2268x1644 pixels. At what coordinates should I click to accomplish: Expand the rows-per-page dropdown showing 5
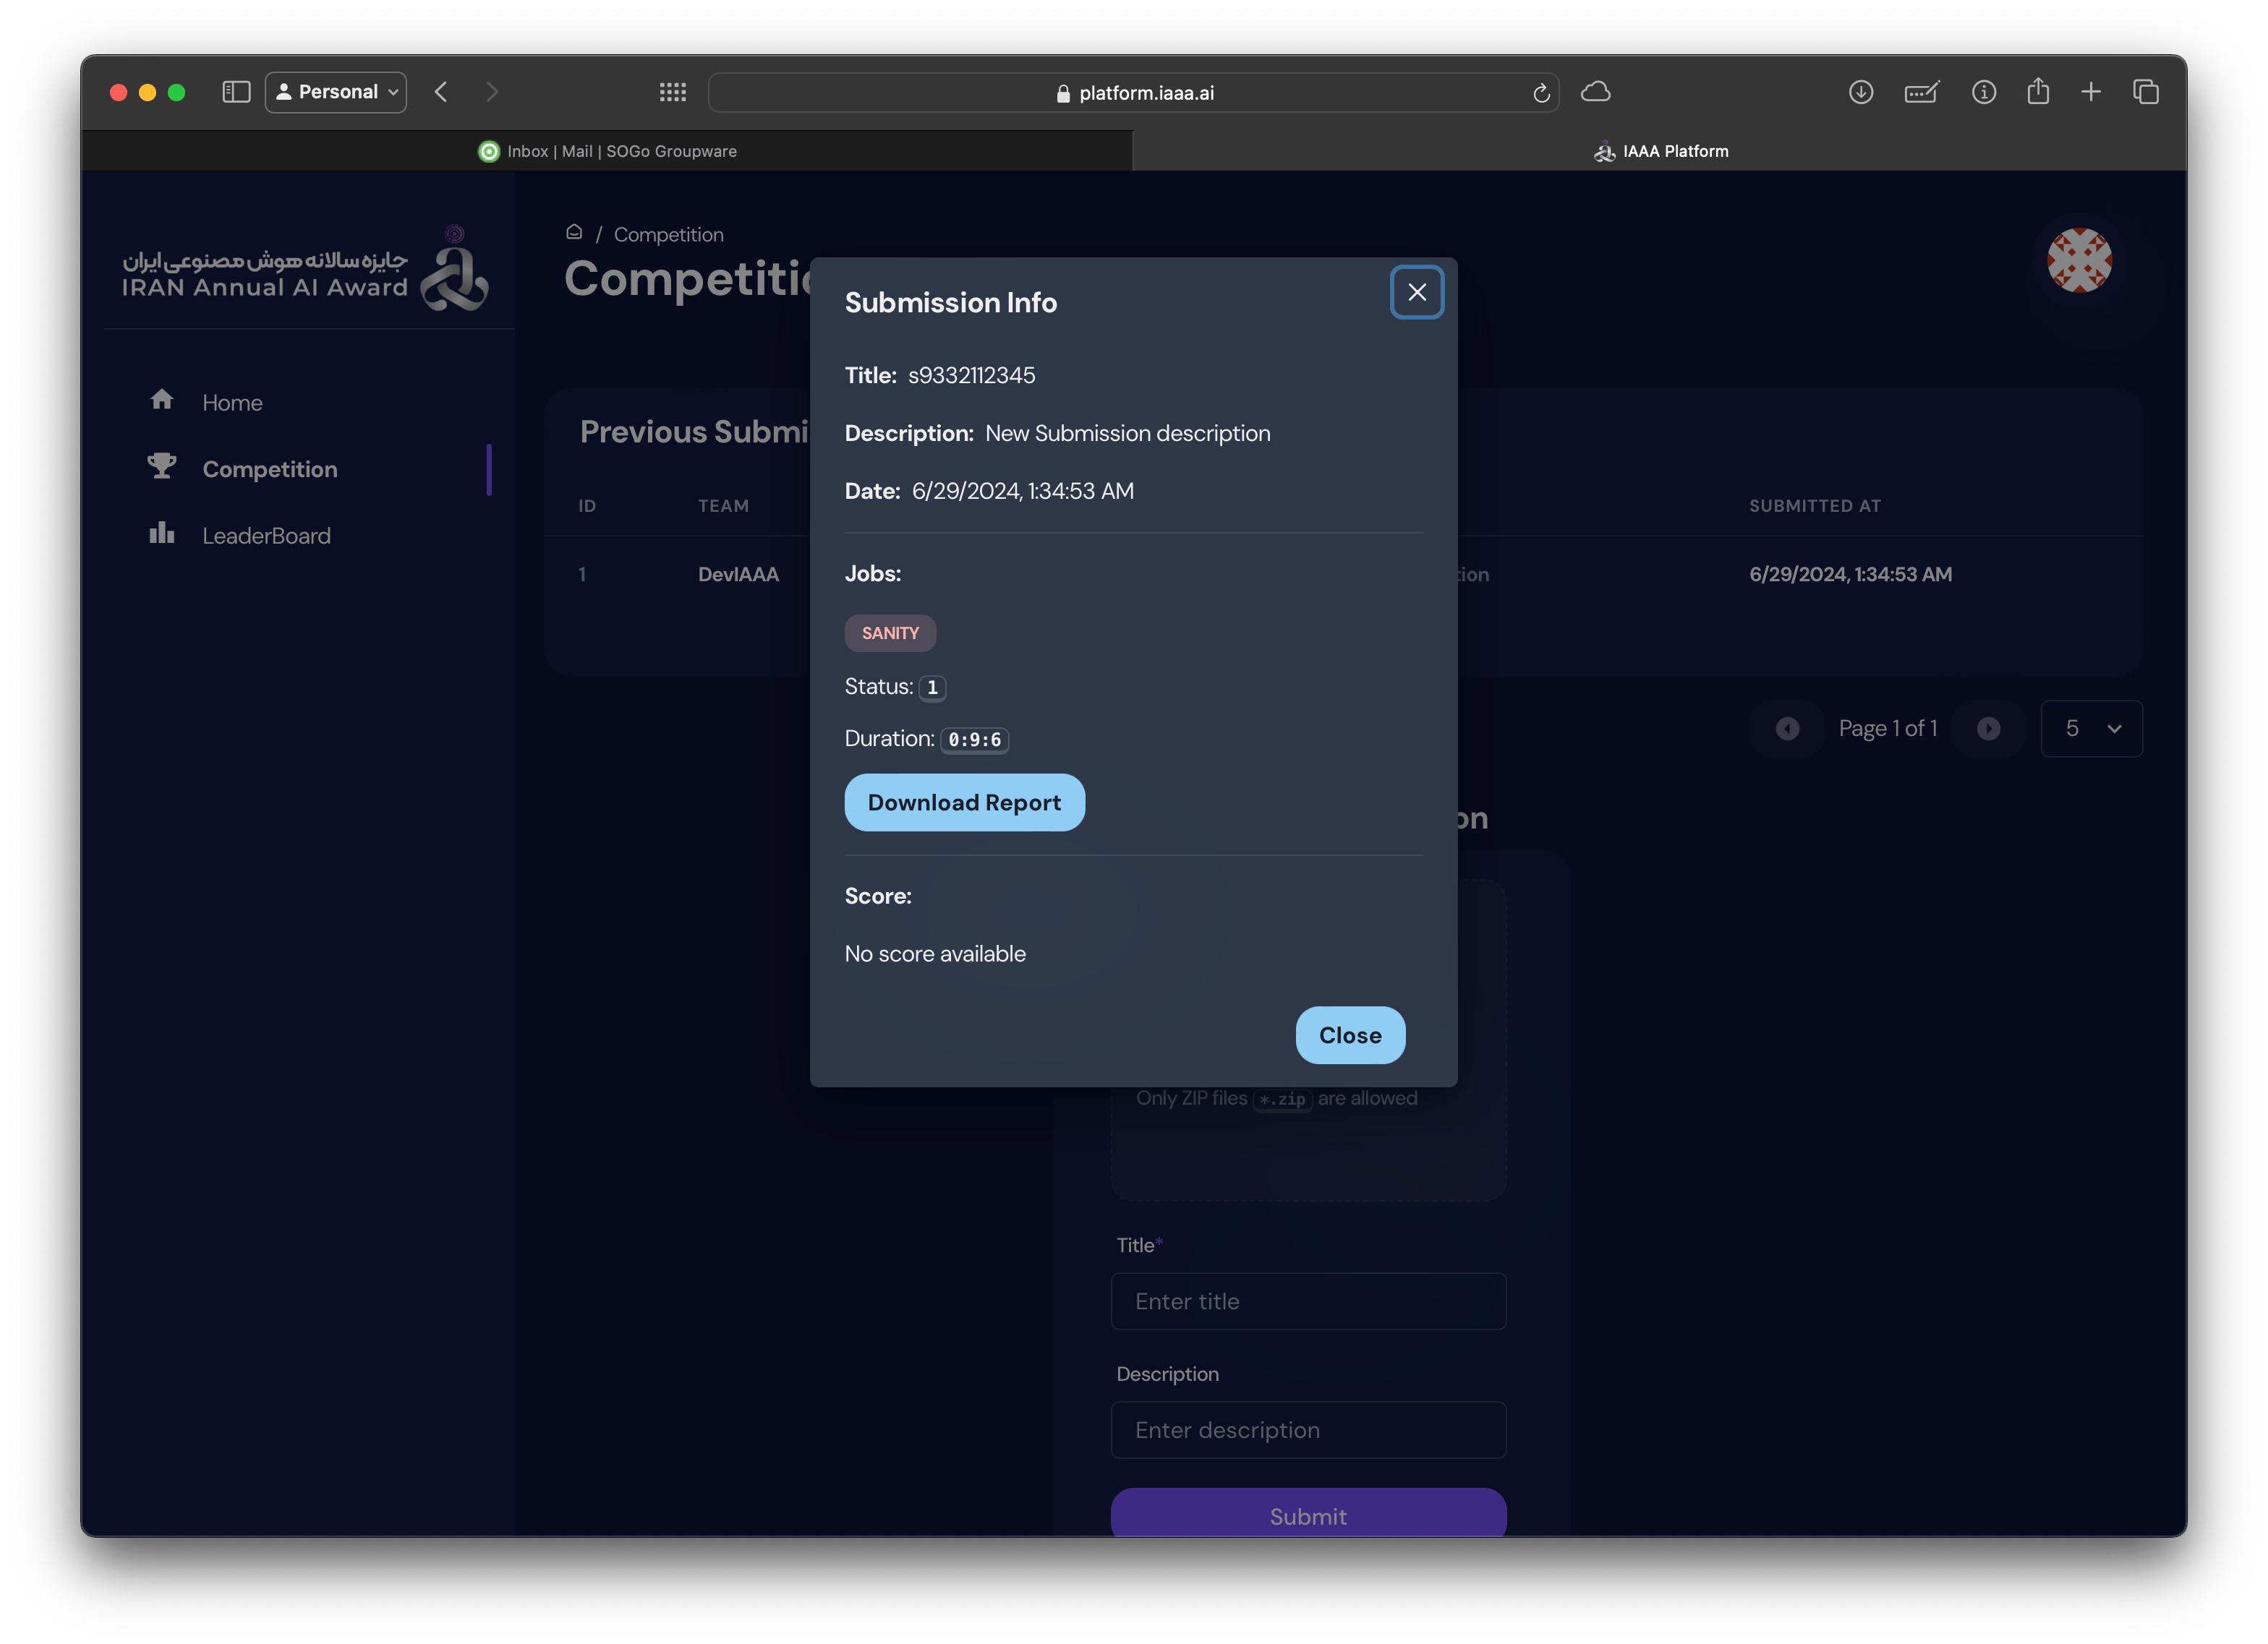click(x=2091, y=729)
